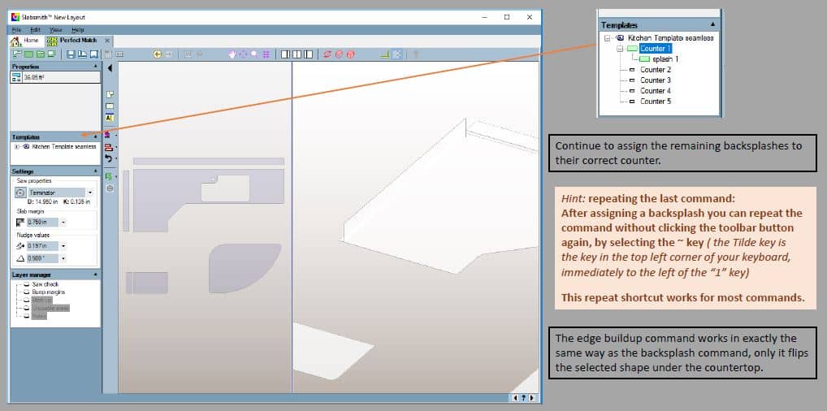Select the magnifier zoom tool
The image size is (827, 411).
254,54
